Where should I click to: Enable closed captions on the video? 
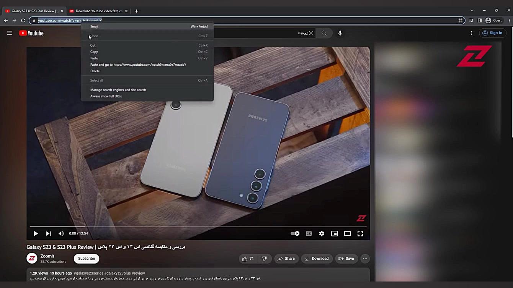309,233
